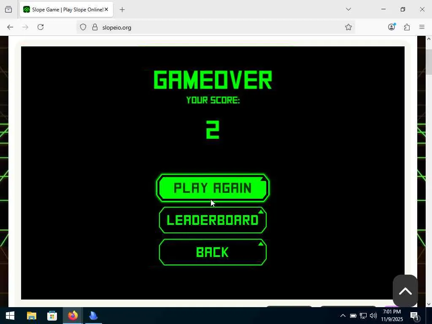Open the Firefox account icon
Viewport: 432px width, 324px height.
(391, 27)
